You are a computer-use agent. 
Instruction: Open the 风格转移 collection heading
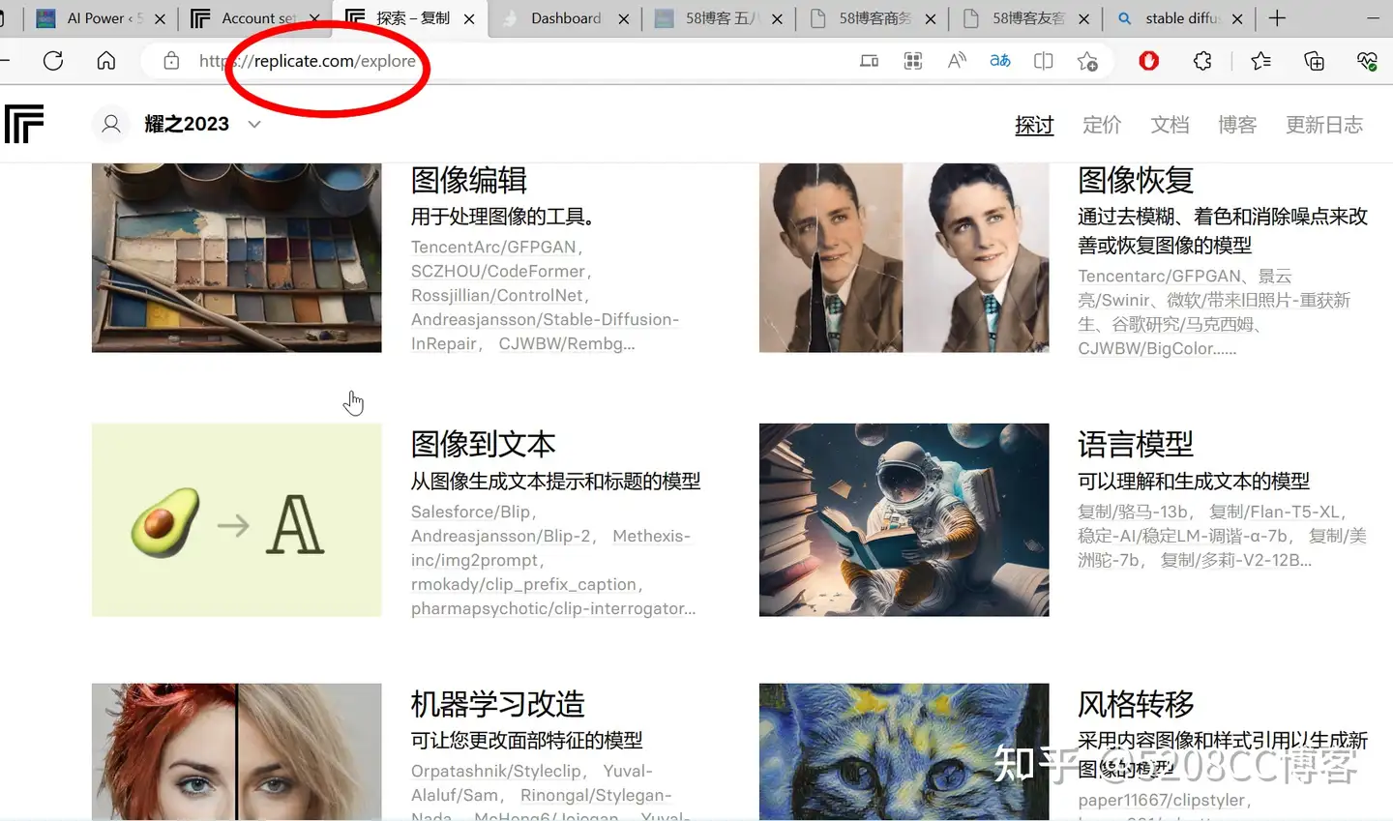(1136, 703)
